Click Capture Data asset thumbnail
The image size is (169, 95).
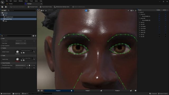17,59
